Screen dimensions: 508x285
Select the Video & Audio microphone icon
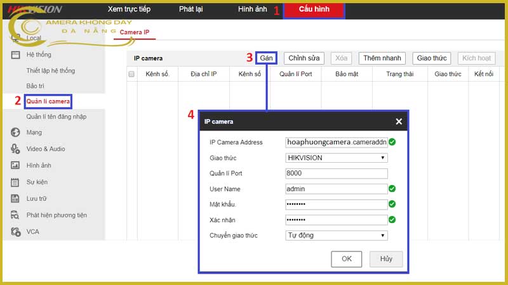15,149
